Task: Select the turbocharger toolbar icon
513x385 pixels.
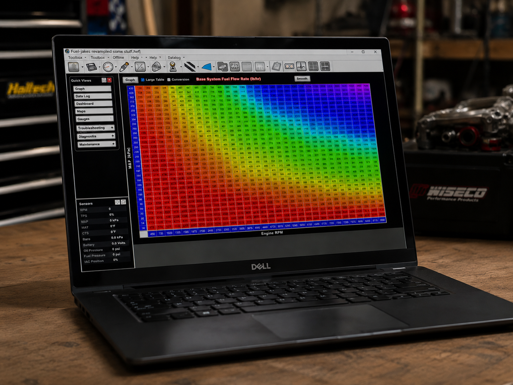Action: (156, 67)
